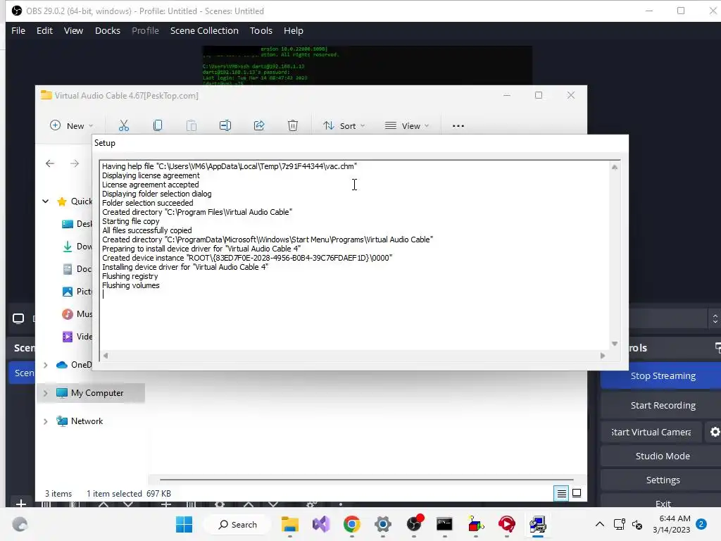Open the See more ellipsis in Explorer
The height and width of the screenshot is (541, 721).
458,125
